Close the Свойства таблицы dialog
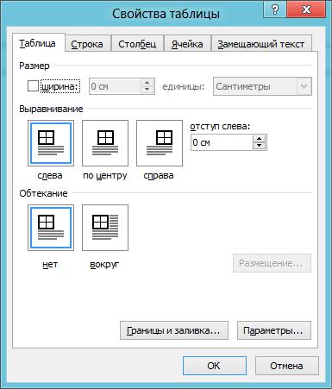332x389 pixels. coord(306,10)
